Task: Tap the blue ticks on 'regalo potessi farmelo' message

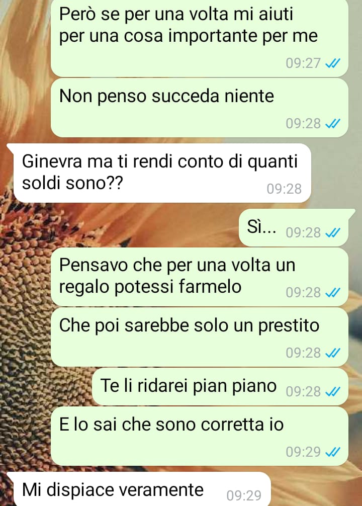Action: (x=333, y=292)
